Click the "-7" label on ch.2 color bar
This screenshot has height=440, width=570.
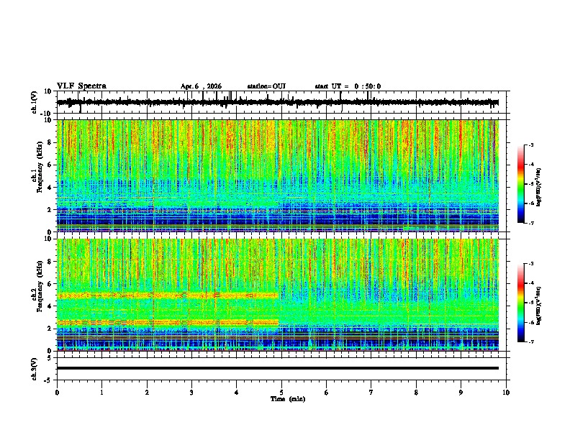pos(530,342)
